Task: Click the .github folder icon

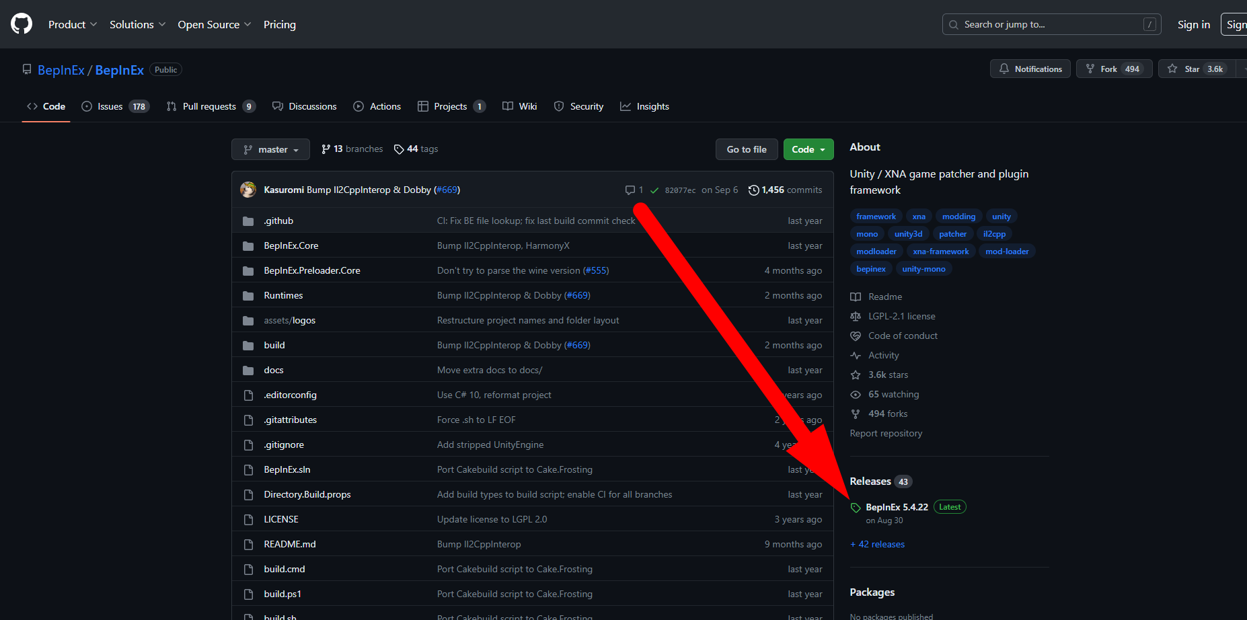Action: [x=248, y=221]
